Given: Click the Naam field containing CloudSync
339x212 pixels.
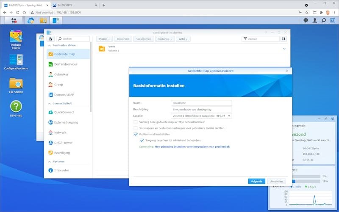Looking at the screenshot, I should coord(201,103).
